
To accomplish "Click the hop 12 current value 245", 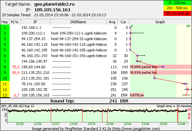I will click(x=125, y=90).
